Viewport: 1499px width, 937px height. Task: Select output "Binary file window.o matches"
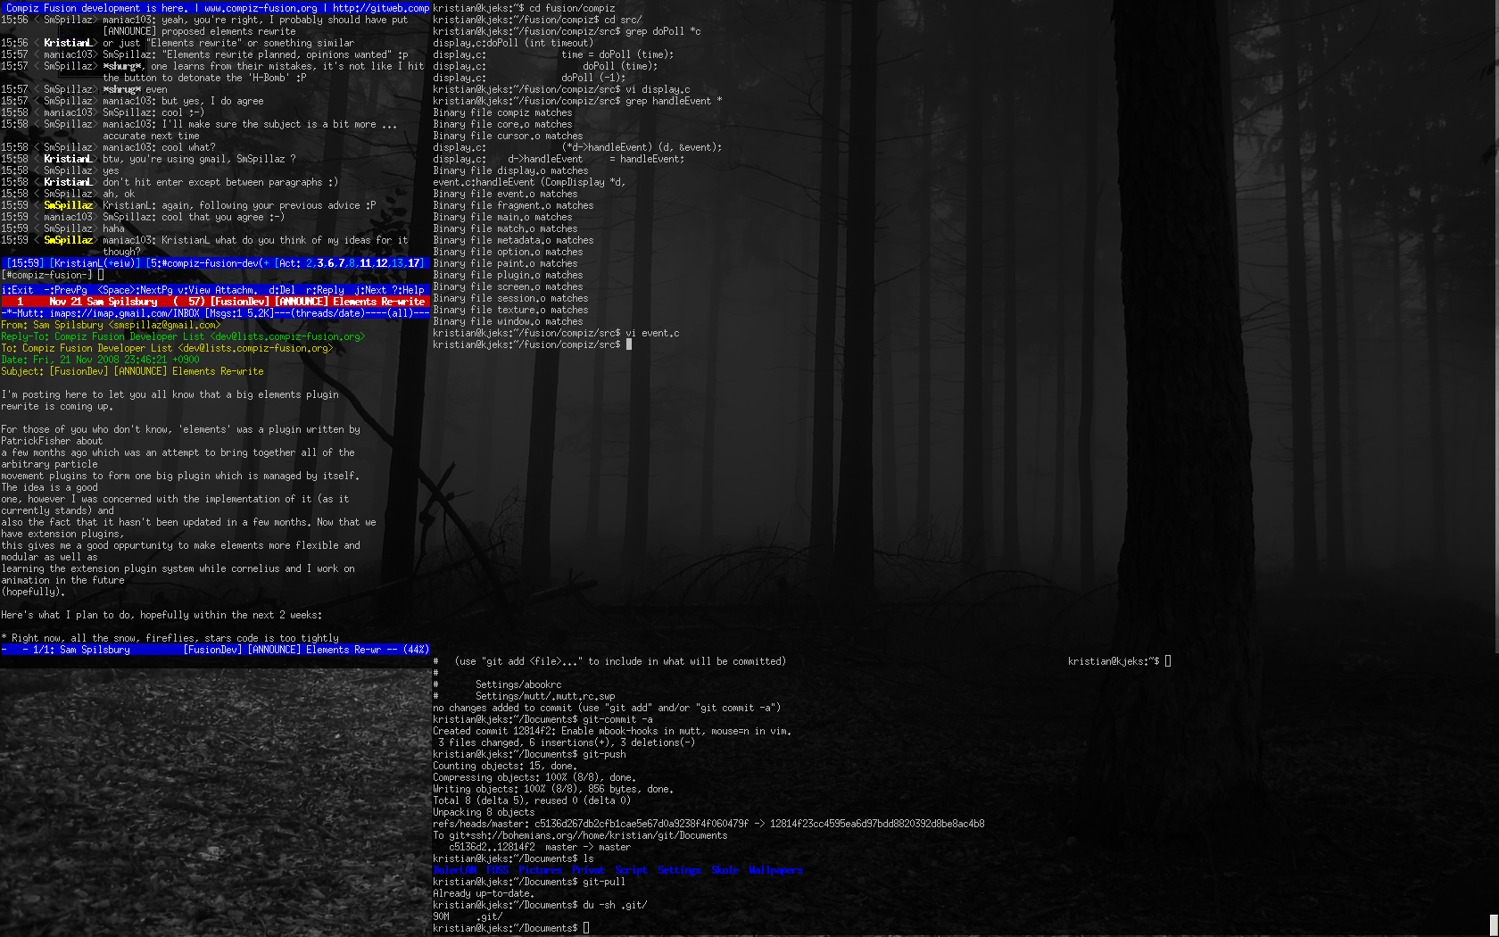tap(508, 321)
